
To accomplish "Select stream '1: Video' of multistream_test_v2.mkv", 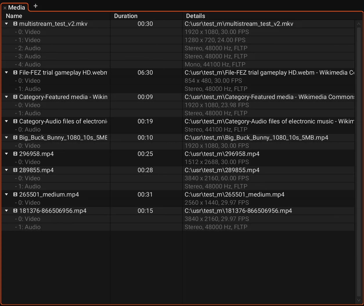I will click(28, 40).
